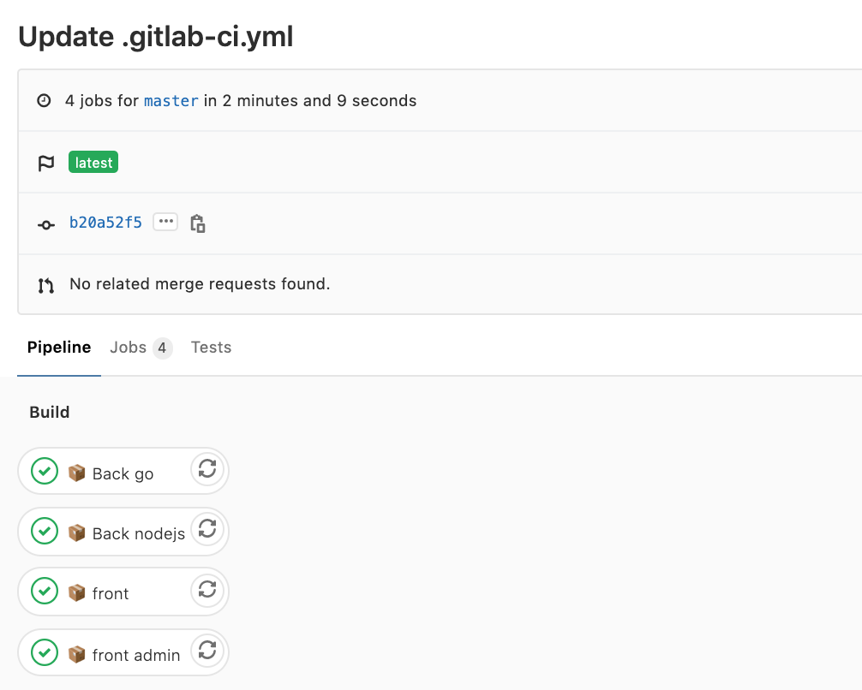Retry the front admin job

(x=207, y=651)
